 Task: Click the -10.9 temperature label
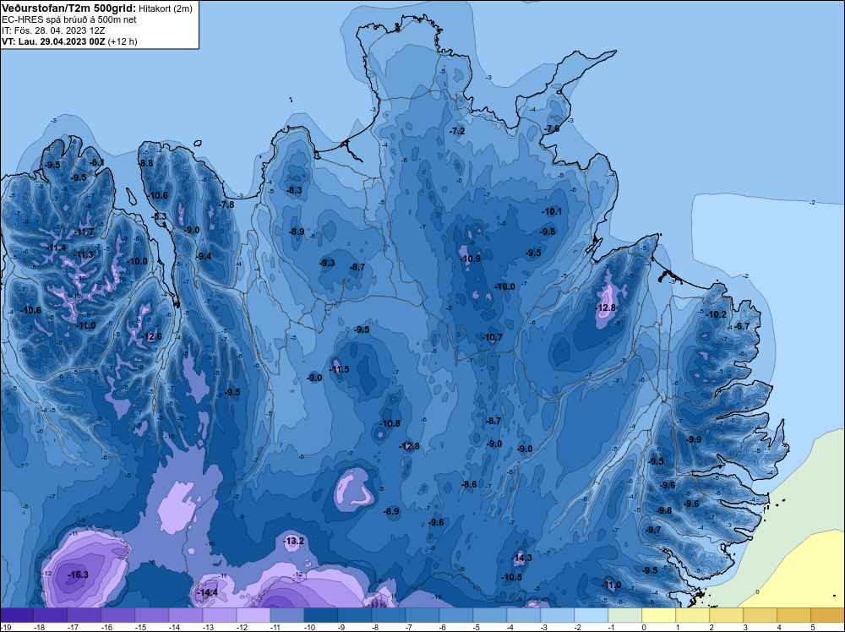tap(471, 259)
